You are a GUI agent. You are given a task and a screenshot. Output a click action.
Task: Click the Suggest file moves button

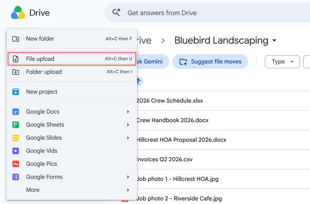[x=210, y=62]
